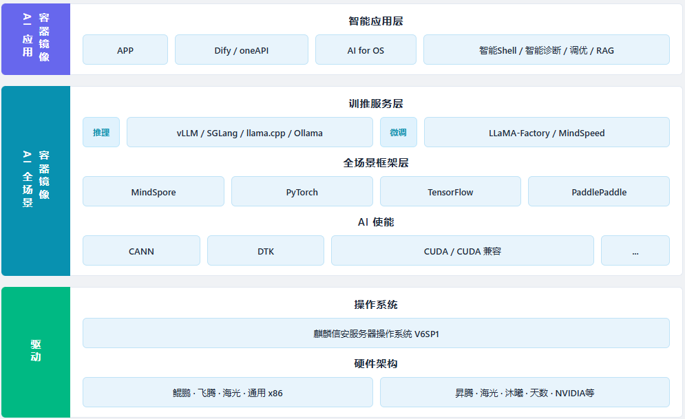The image size is (685, 419).
Task: Select LLaMA-Factory / MindSpeed box
Action: 547,132
